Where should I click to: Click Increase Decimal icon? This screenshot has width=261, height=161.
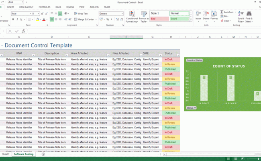coord(117,19)
